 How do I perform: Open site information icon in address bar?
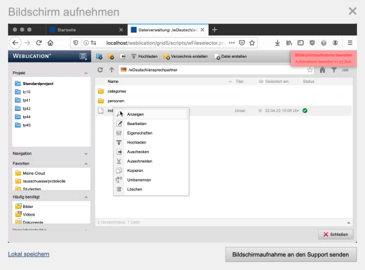click(x=86, y=43)
